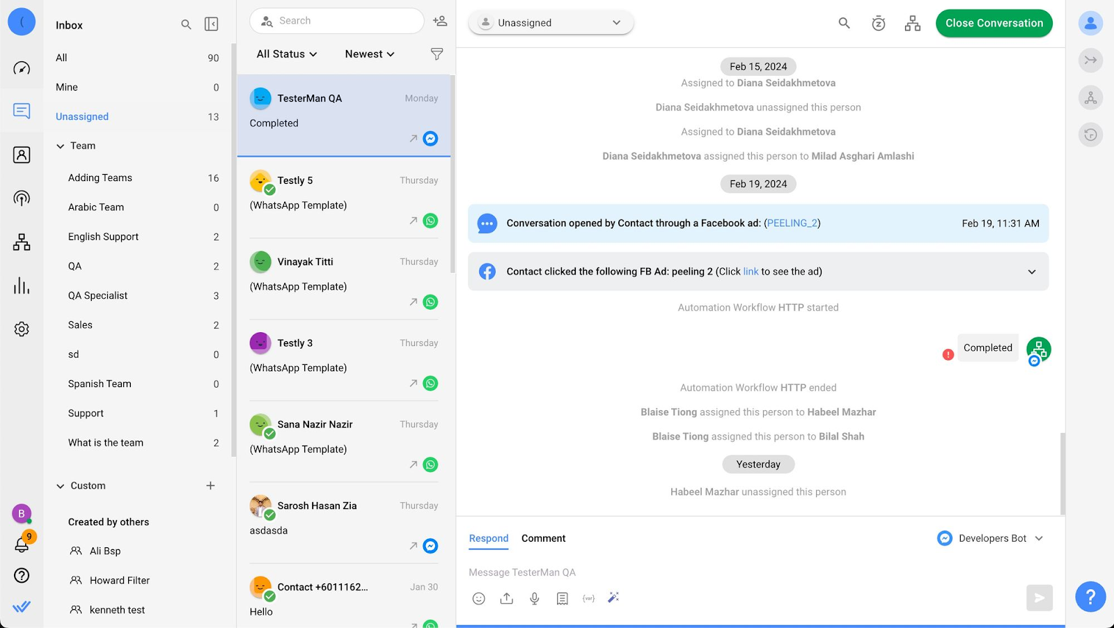
Task: Open contact details panel icon at right
Action: tap(1090, 23)
